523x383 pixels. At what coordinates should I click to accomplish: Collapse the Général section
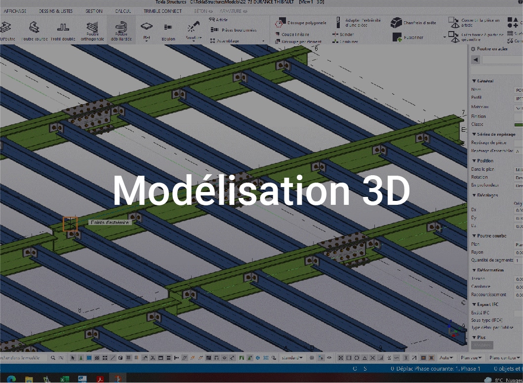[x=475, y=81]
